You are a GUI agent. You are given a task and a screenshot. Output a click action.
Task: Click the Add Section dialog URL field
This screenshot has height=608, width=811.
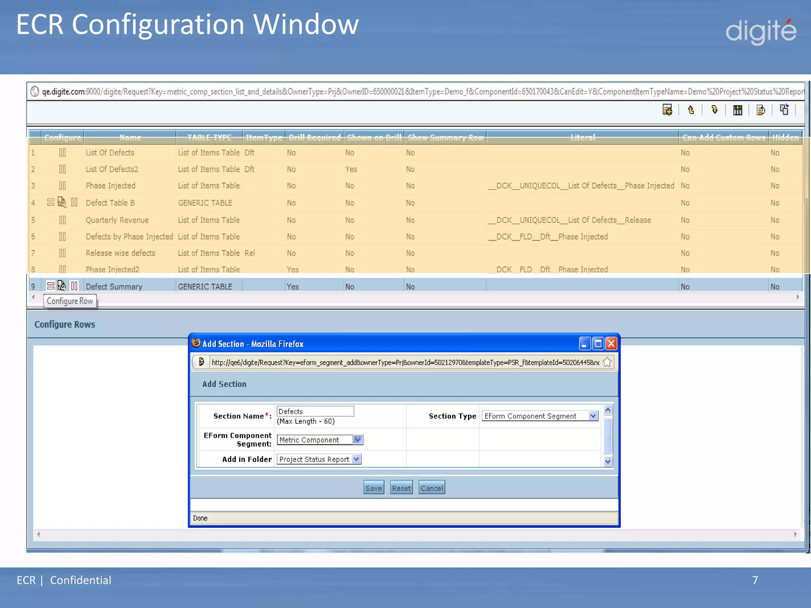point(405,362)
